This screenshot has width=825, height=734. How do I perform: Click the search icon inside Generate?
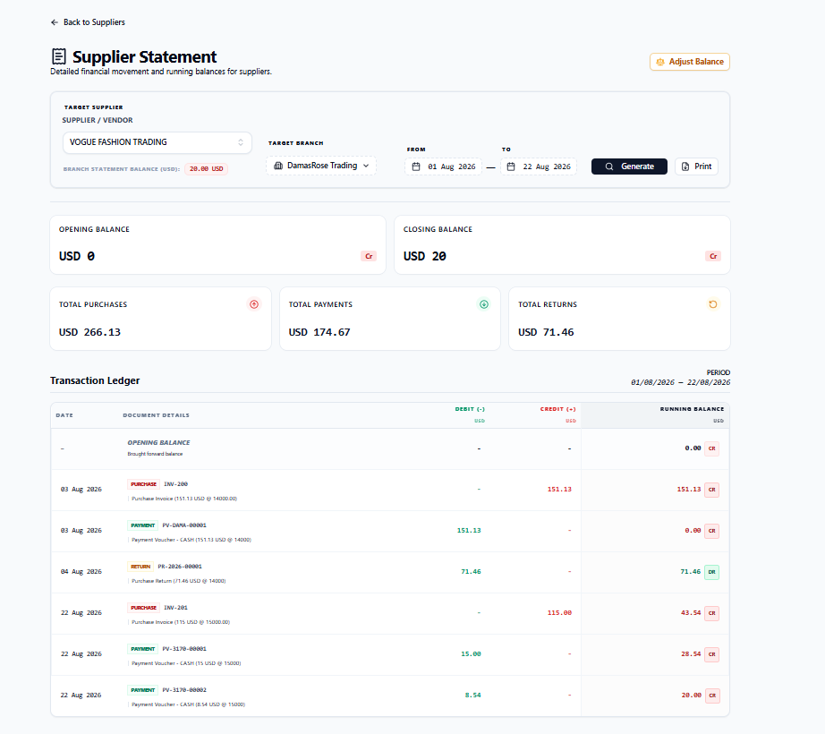(x=609, y=166)
